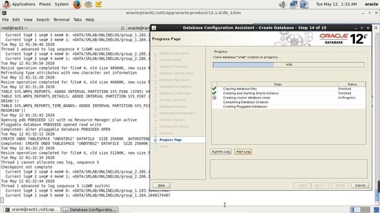Screen dimensions: 380x213
Task: Click the workspace switcher in bottom panel
Action: (360, 209)
